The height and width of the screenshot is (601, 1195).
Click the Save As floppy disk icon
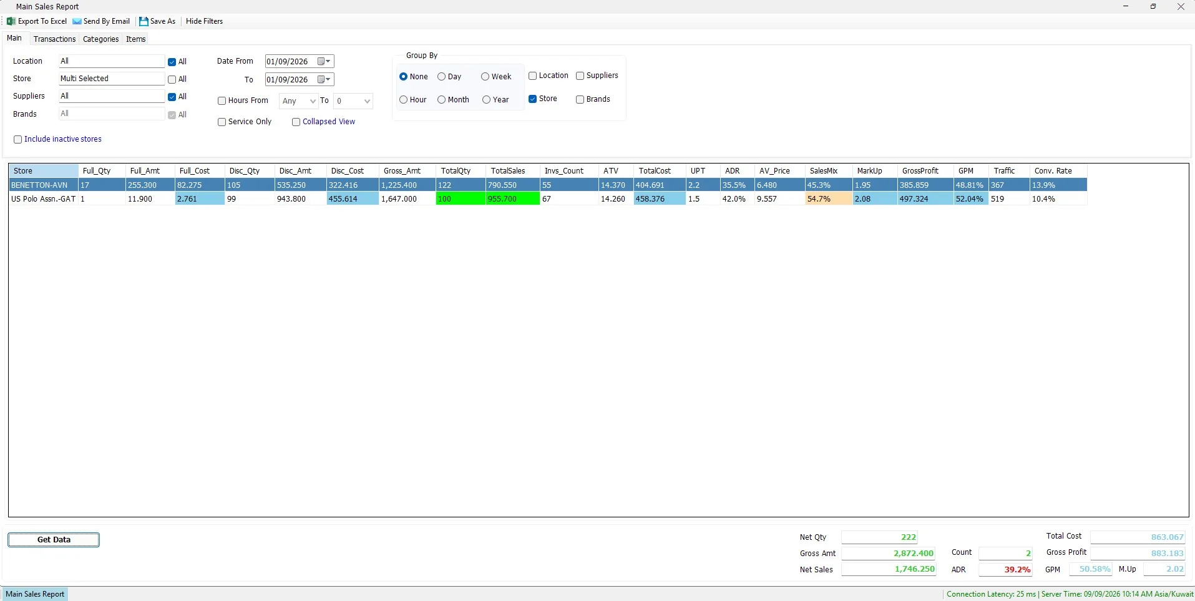[144, 21]
